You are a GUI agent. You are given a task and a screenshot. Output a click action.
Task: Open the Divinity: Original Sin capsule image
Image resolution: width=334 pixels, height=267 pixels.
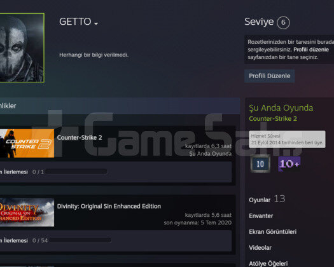[27, 212]
